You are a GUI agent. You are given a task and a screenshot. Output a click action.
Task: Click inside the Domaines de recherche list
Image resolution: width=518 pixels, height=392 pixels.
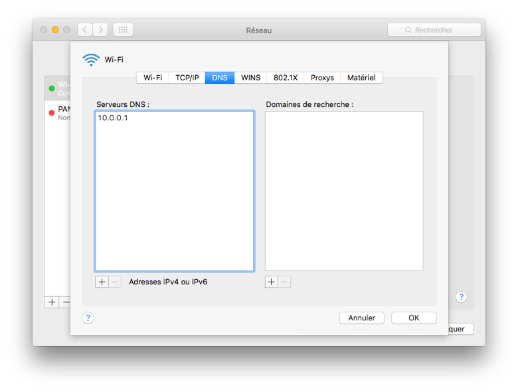click(344, 191)
